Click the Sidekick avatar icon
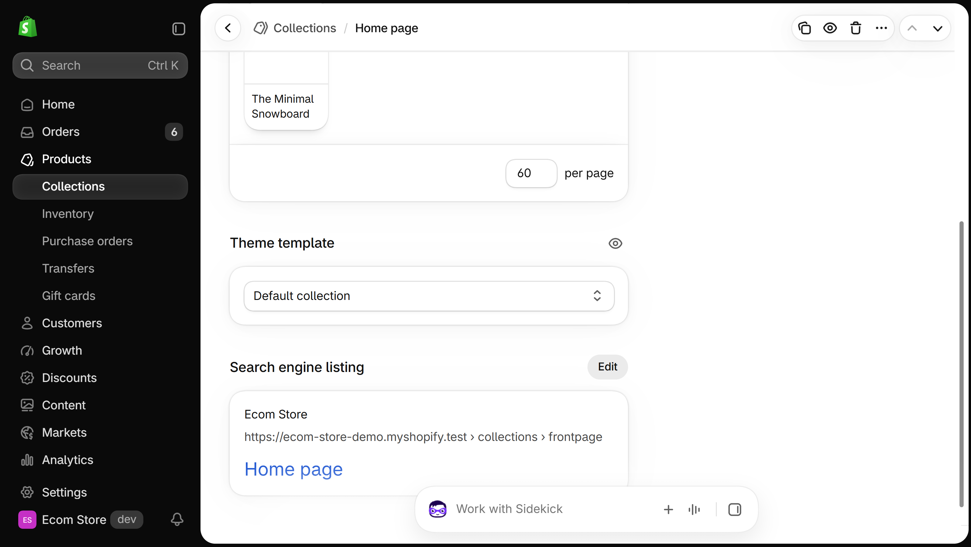Viewport: 971px width, 547px height. (x=437, y=509)
